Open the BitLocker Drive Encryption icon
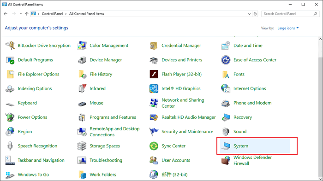The width and height of the screenshot is (323, 181). [x=10, y=46]
